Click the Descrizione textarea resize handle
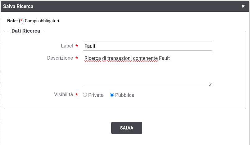250x145 pixels. coord(211,85)
